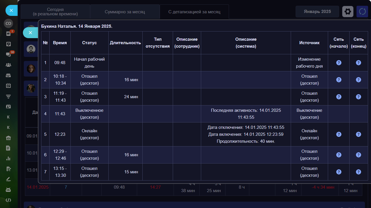The height and width of the screenshot is (208, 371).
Task: Open the robot icon in sidebar
Action: click(8, 190)
